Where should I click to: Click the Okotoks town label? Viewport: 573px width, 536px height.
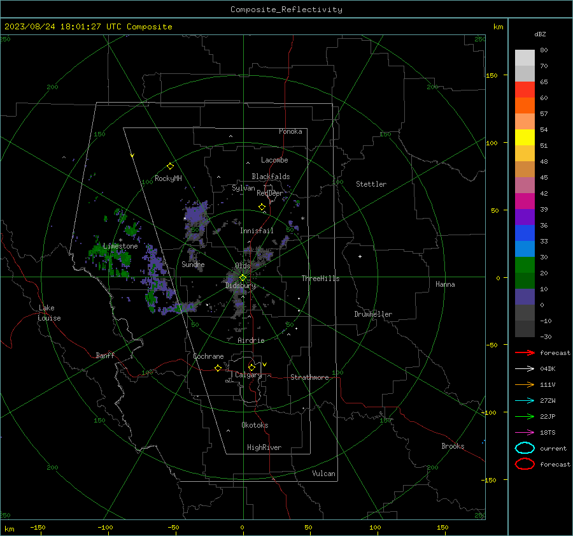[x=255, y=424]
